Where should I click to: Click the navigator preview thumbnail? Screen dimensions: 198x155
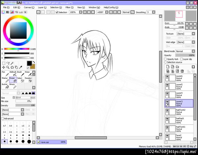(180, 16)
